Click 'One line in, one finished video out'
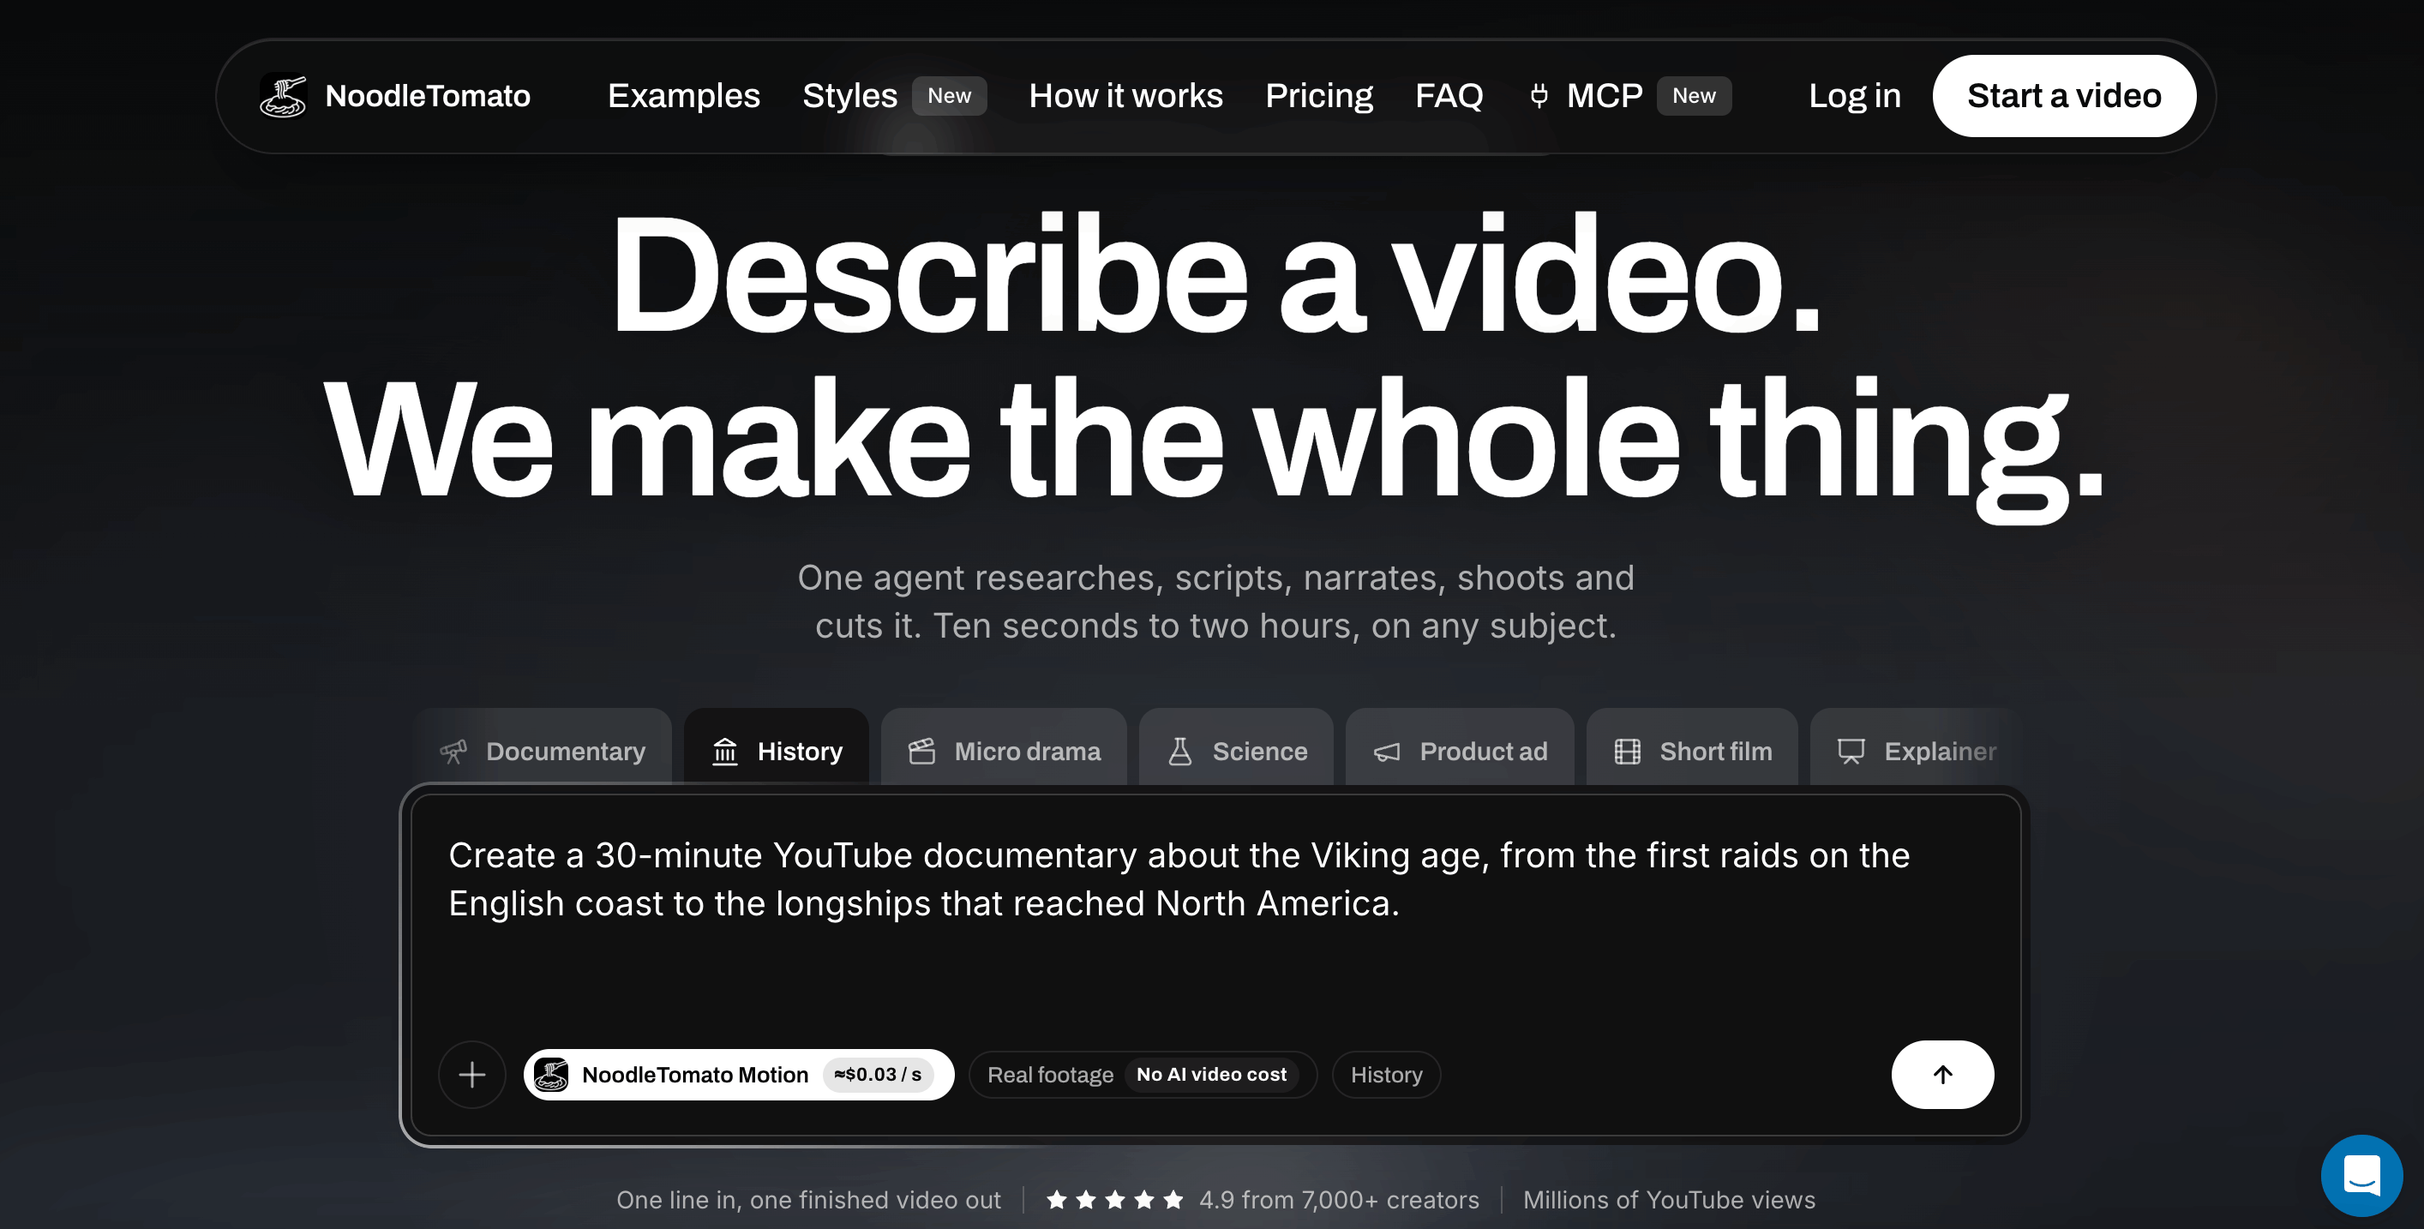Viewport: 2424px width, 1229px height. tap(808, 1200)
